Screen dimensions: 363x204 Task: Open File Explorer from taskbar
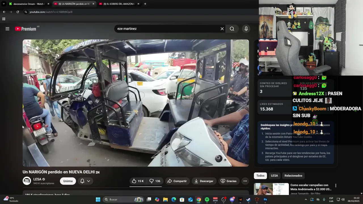coord(165,199)
